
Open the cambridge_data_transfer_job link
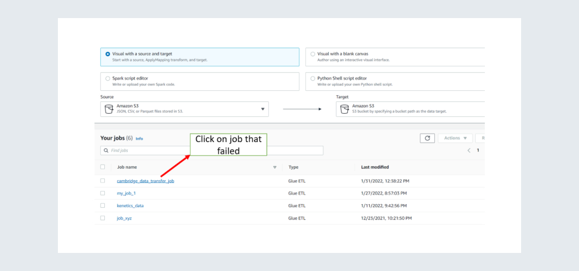(145, 181)
